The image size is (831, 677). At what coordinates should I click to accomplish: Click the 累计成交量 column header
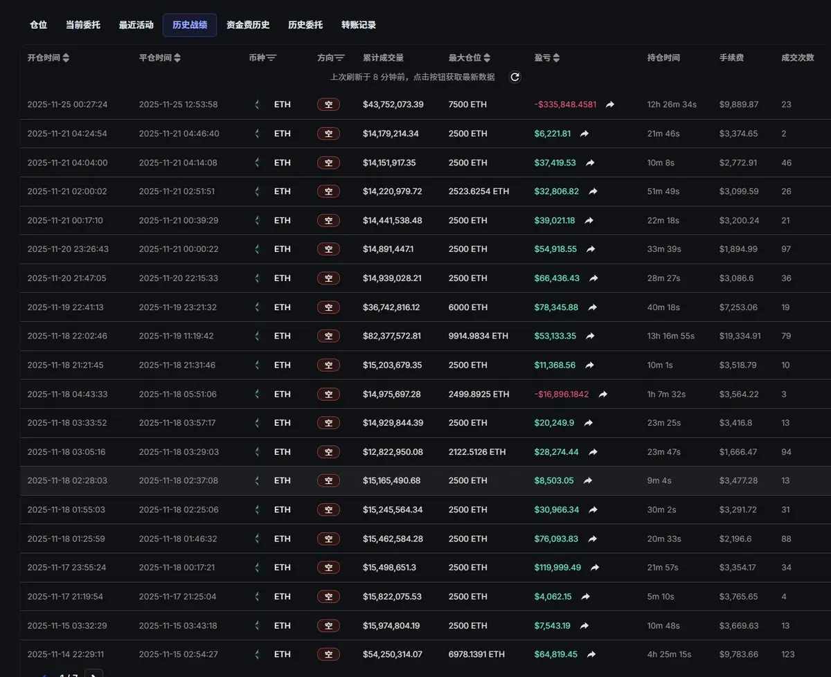pyautogui.click(x=383, y=58)
